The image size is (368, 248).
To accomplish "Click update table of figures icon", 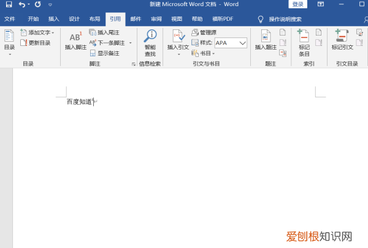I will click(283, 43).
